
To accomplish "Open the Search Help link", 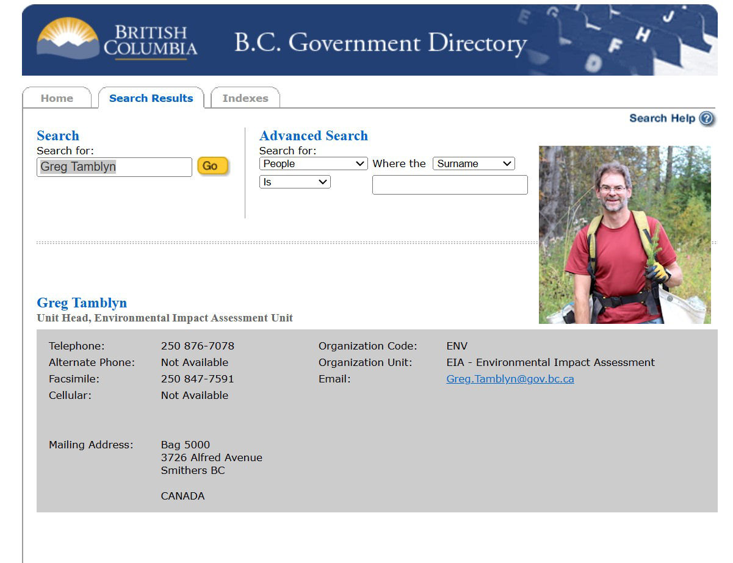I will pyautogui.click(x=662, y=118).
